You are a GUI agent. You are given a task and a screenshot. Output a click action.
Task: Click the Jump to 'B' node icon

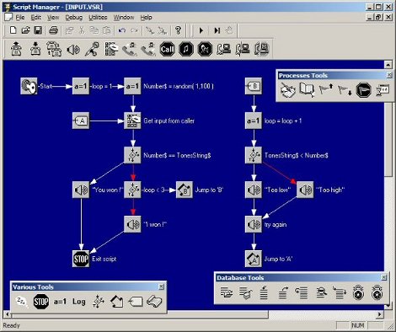[185, 190]
